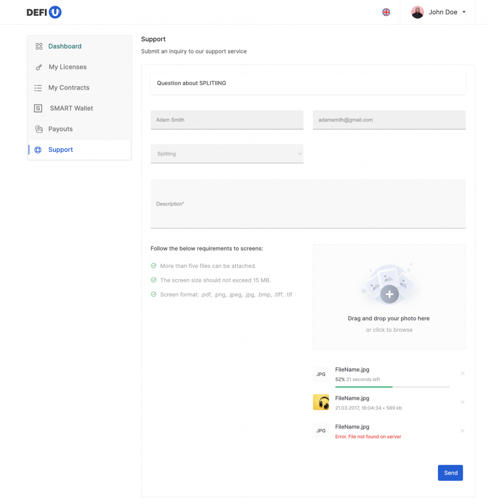The height and width of the screenshot is (504, 487).
Task: Click the 'or click to browse' link
Action: click(x=389, y=330)
